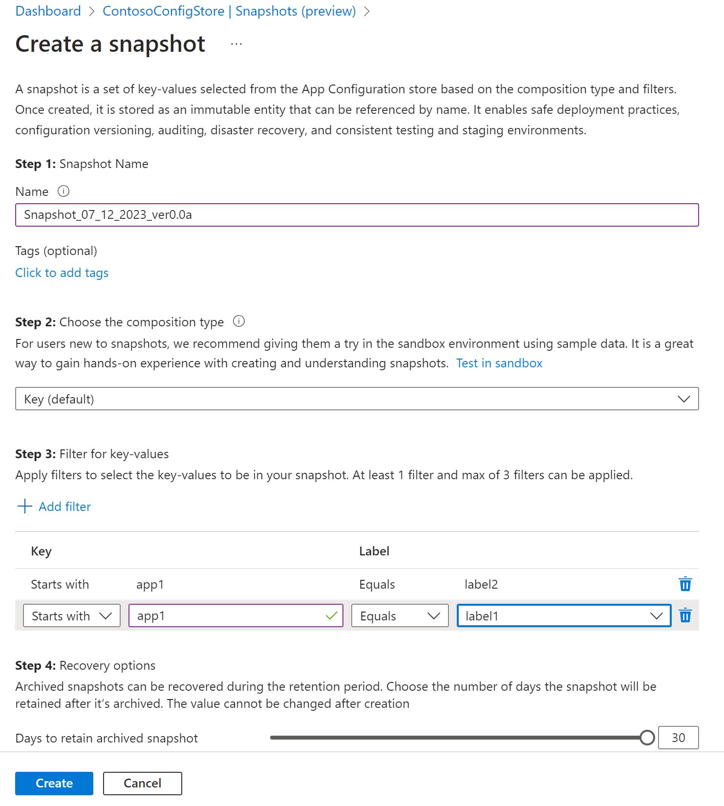Click the app1 key filter input

coord(230,616)
